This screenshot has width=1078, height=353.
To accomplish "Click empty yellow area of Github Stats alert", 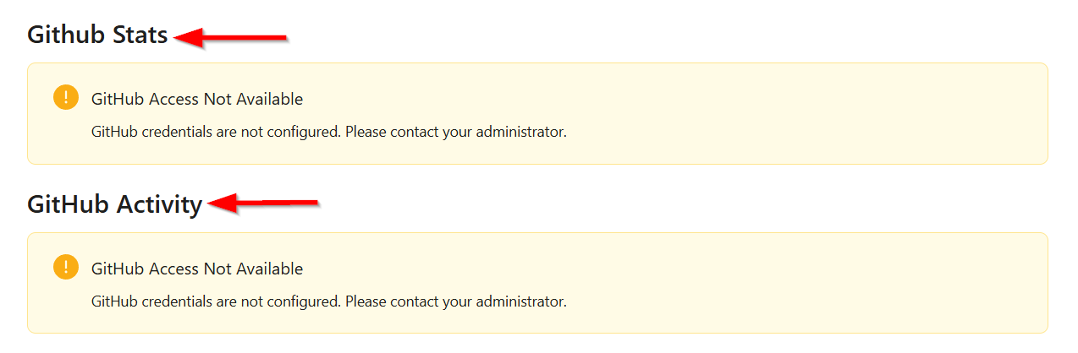I will pyautogui.click(x=804, y=113).
